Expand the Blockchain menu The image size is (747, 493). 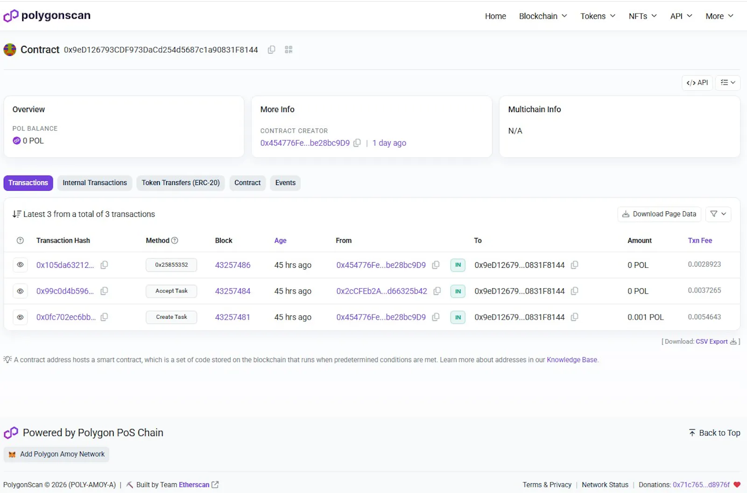pyautogui.click(x=543, y=16)
